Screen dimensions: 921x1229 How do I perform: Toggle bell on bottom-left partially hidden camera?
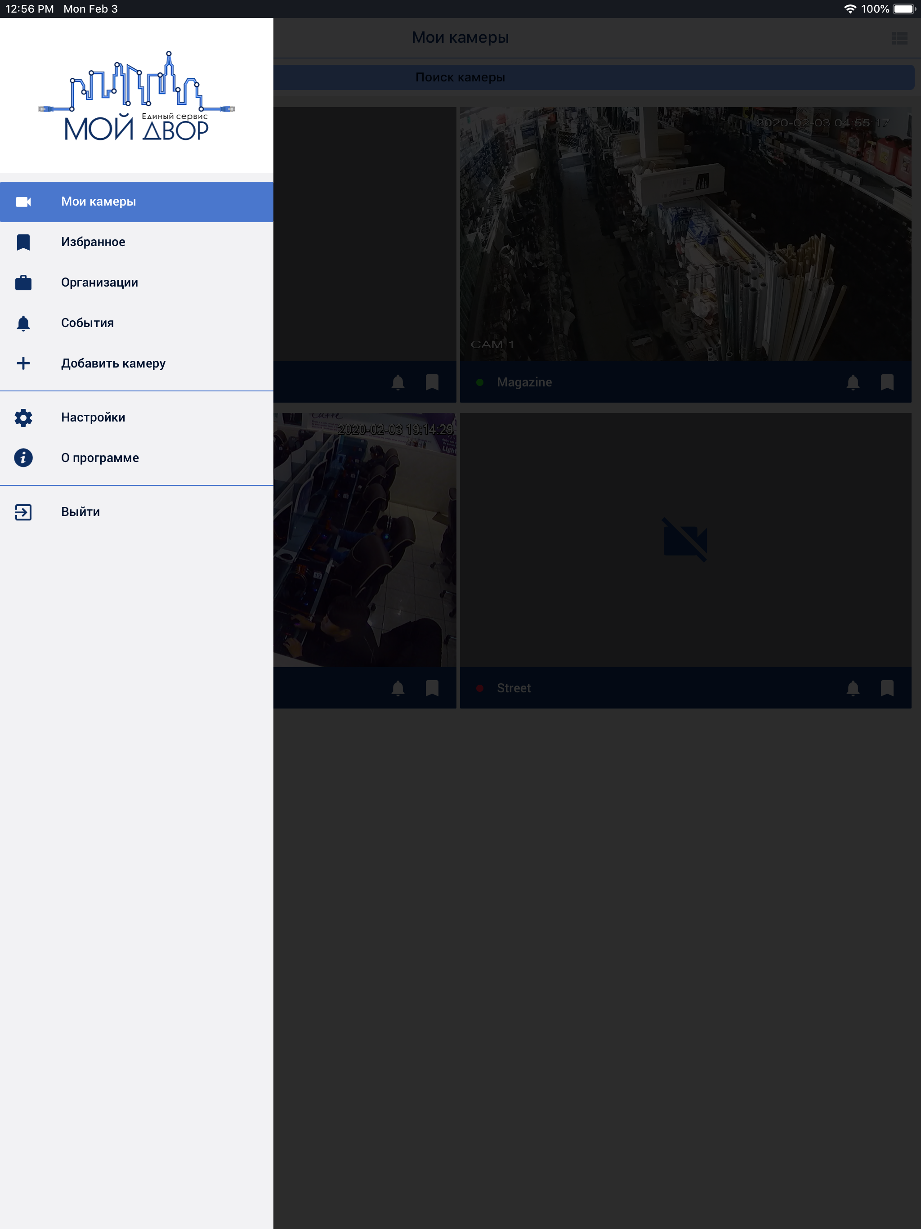pyautogui.click(x=398, y=688)
